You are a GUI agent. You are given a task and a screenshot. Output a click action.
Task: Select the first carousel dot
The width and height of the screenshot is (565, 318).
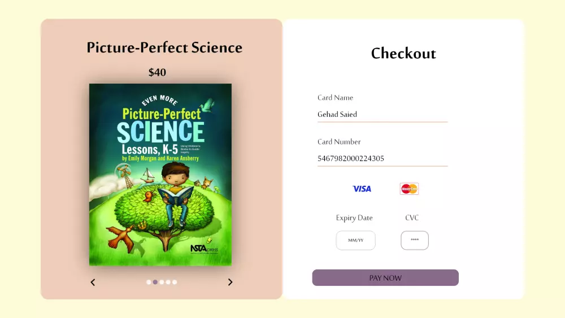click(x=149, y=282)
